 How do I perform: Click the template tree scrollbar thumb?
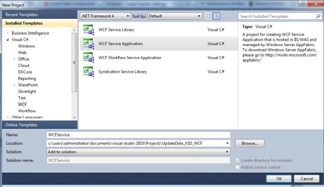[x=74, y=62]
